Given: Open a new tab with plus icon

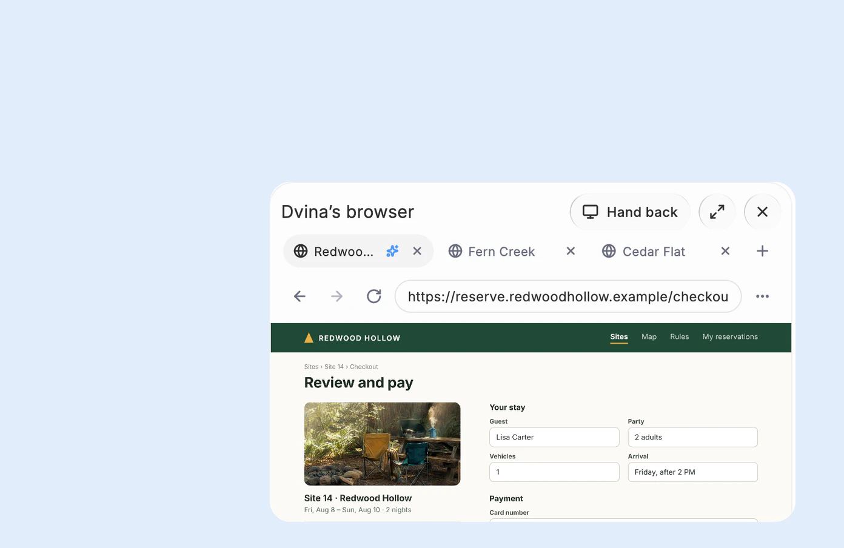Looking at the screenshot, I should [x=762, y=251].
